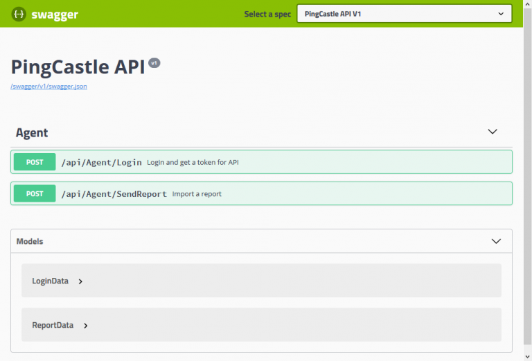Click the PingCastle API title

[x=78, y=67]
